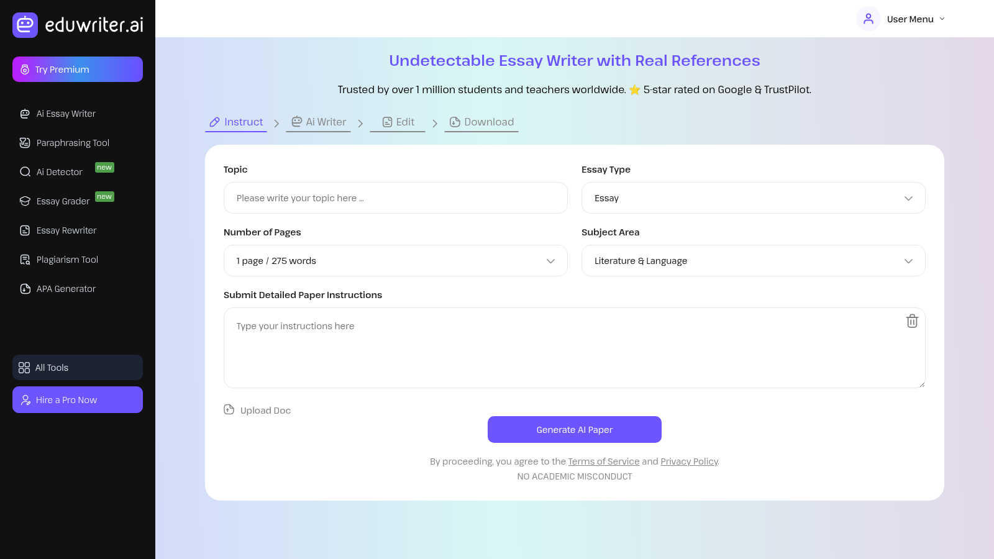
Task: Click the All Tools button
Action: click(x=78, y=368)
